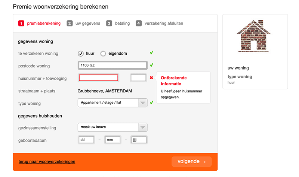Click the step 3 number badge
This screenshot has height=177, width=299.
109,23
